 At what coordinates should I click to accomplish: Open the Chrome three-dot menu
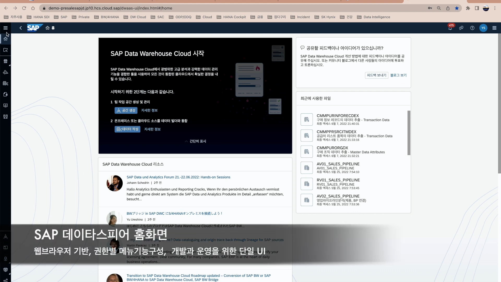pyautogui.click(x=495, y=8)
